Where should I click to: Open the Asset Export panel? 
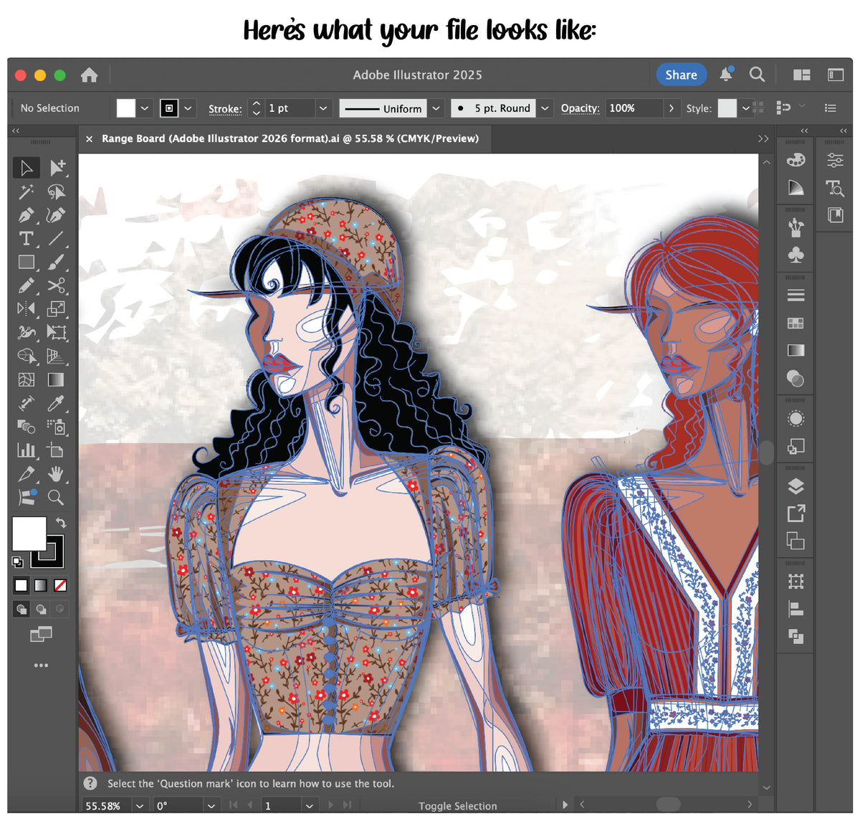[x=795, y=513]
